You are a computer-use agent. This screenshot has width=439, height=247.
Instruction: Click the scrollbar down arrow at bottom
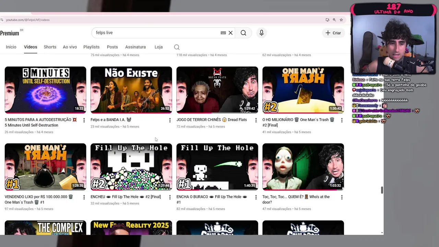(382, 233)
